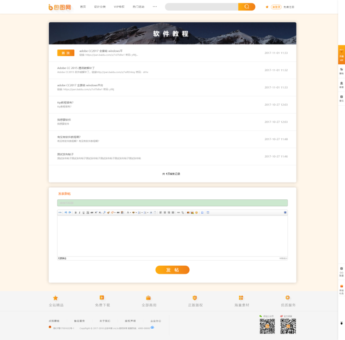Screen dimensions: 345x340
Task: Select the format painter brush
Action: 108,213
